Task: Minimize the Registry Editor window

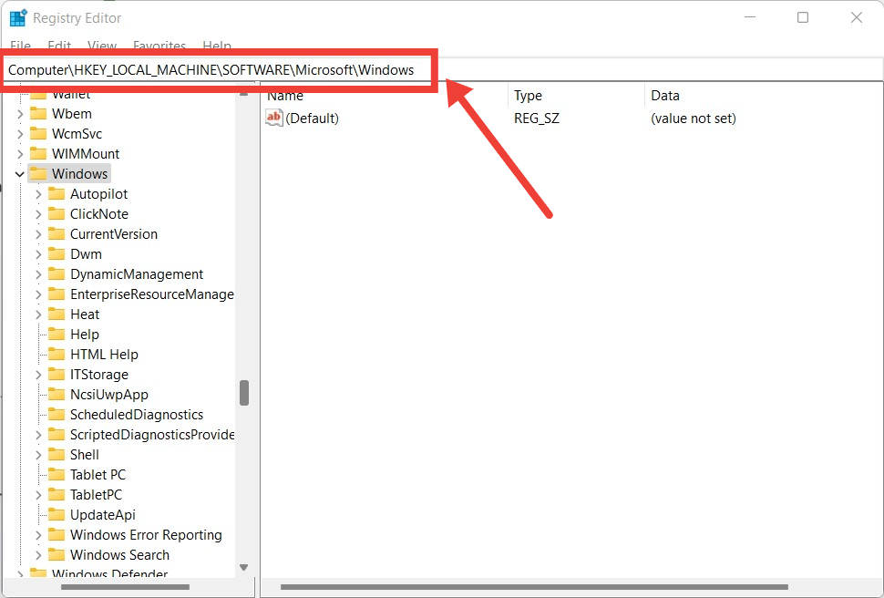Action: pos(750,17)
